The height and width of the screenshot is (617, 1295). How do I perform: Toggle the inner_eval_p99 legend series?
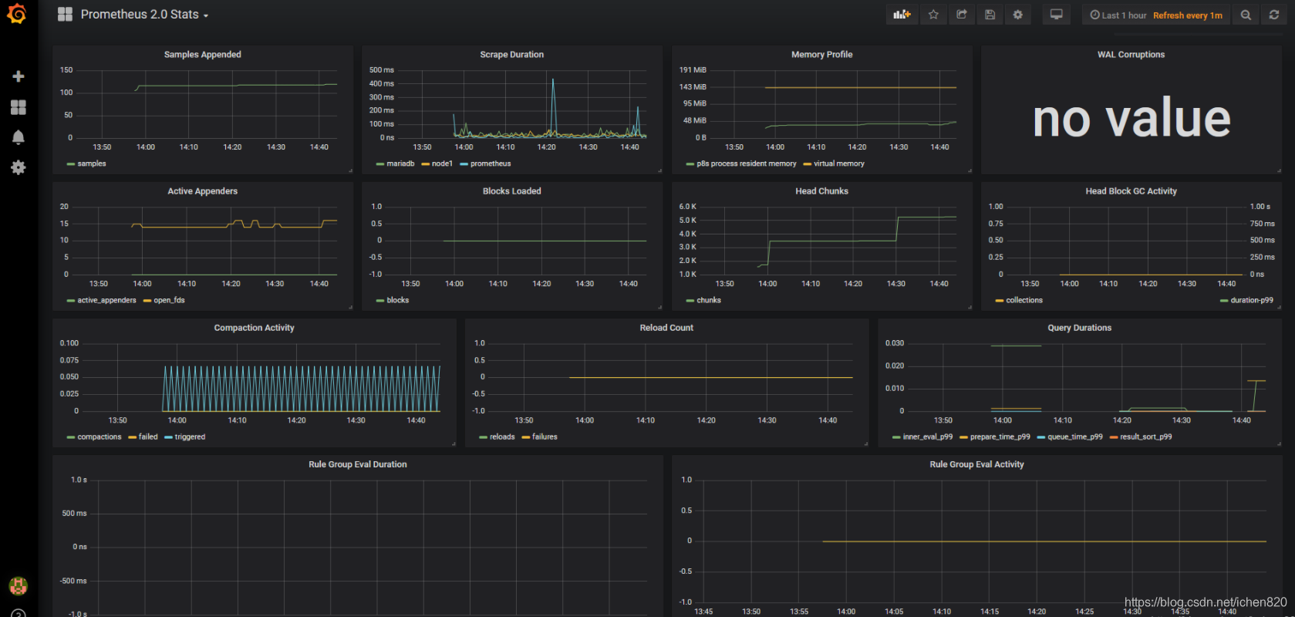pos(928,437)
